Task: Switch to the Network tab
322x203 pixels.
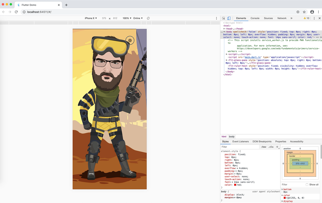Action: (x=282, y=18)
